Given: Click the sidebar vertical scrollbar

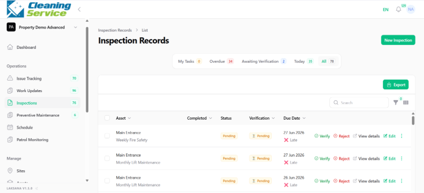Looking at the screenshot, I should coord(87,69).
